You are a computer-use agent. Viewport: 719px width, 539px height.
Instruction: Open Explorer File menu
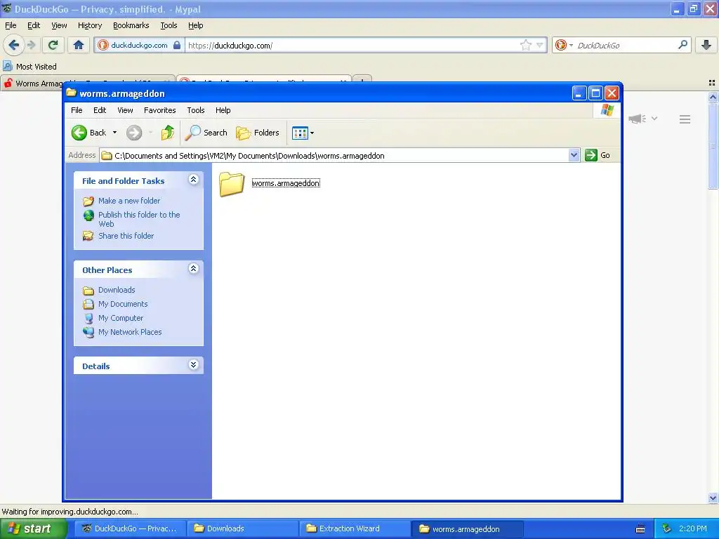(x=77, y=110)
